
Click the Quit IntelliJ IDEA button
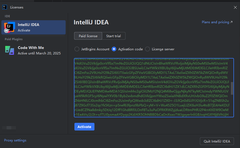pos(217,141)
